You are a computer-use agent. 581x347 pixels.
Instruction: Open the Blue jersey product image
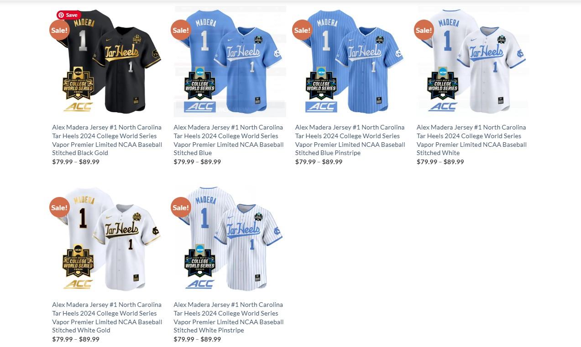(230, 62)
